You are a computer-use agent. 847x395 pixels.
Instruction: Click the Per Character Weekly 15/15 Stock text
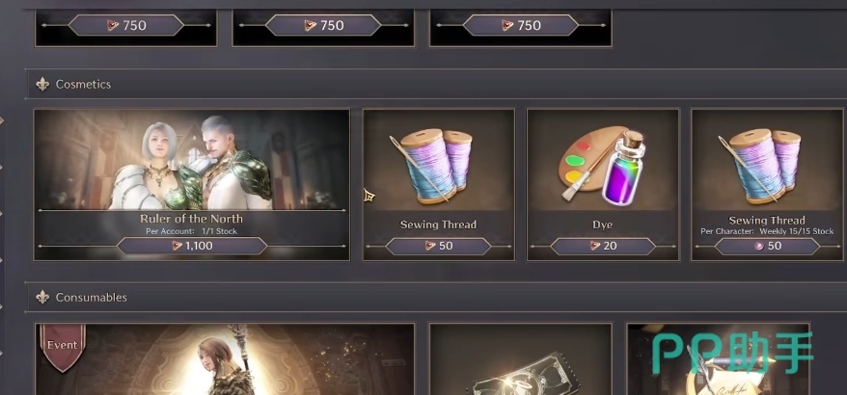(767, 231)
